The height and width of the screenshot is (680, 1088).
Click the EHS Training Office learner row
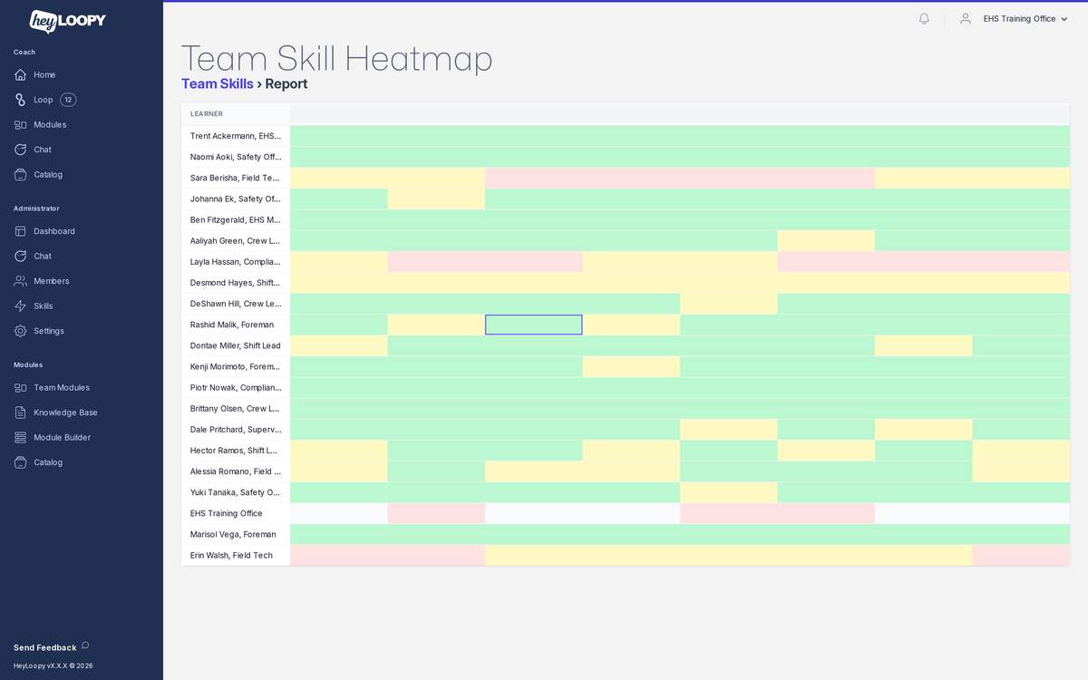click(x=227, y=513)
